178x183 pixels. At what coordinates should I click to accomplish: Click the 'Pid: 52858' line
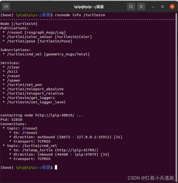[11, 120]
